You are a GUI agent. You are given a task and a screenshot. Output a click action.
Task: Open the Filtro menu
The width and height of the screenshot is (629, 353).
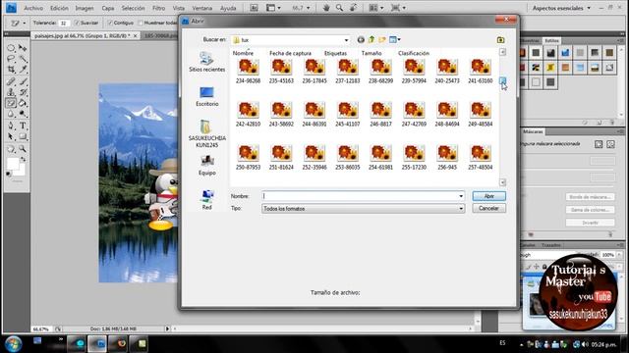click(x=158, y=8)
